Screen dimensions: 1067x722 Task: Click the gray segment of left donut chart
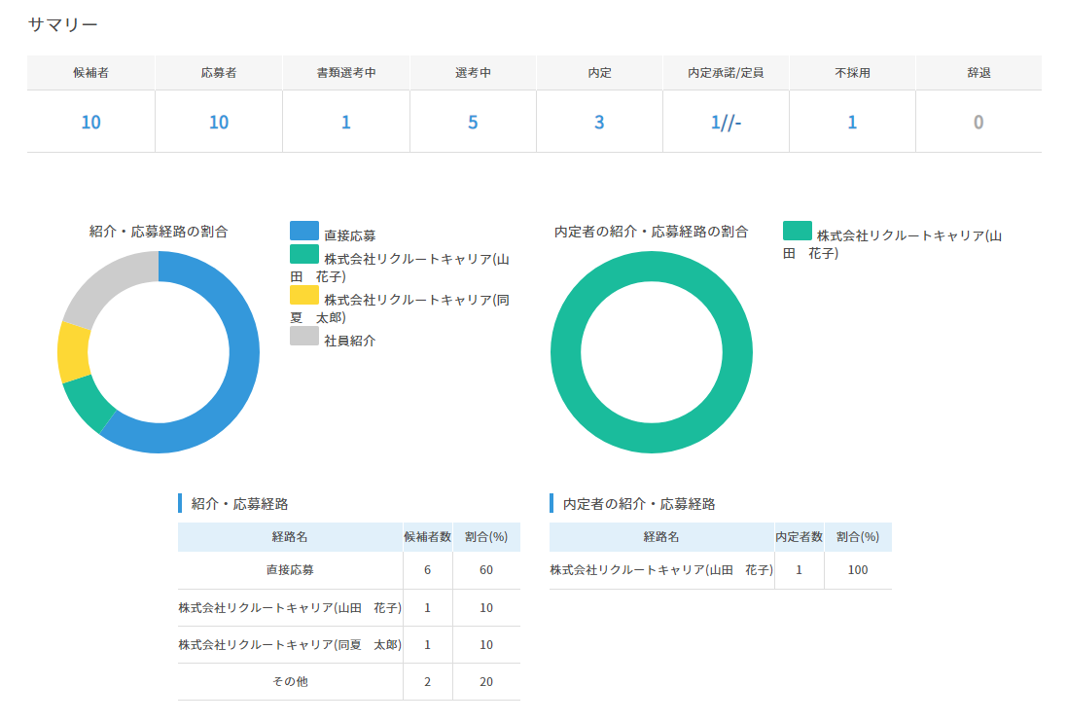click(109, 284)
